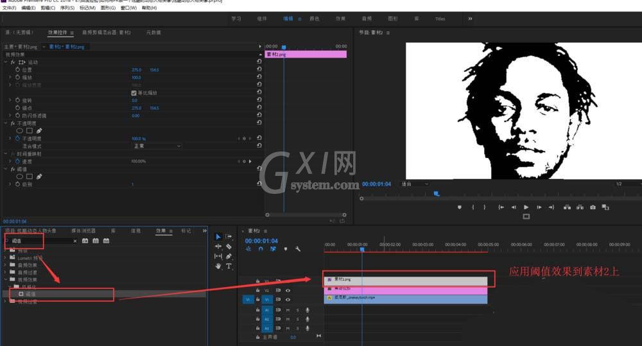Play the Program monitor preview
Viewport: 642px width, 346px height.
pyautogui.click(x=526, y=207)
